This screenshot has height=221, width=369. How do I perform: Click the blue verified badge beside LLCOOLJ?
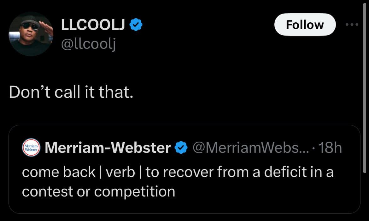(136, 25)
